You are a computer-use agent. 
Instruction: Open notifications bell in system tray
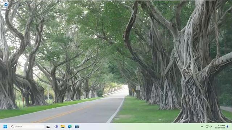click(227, 127)
